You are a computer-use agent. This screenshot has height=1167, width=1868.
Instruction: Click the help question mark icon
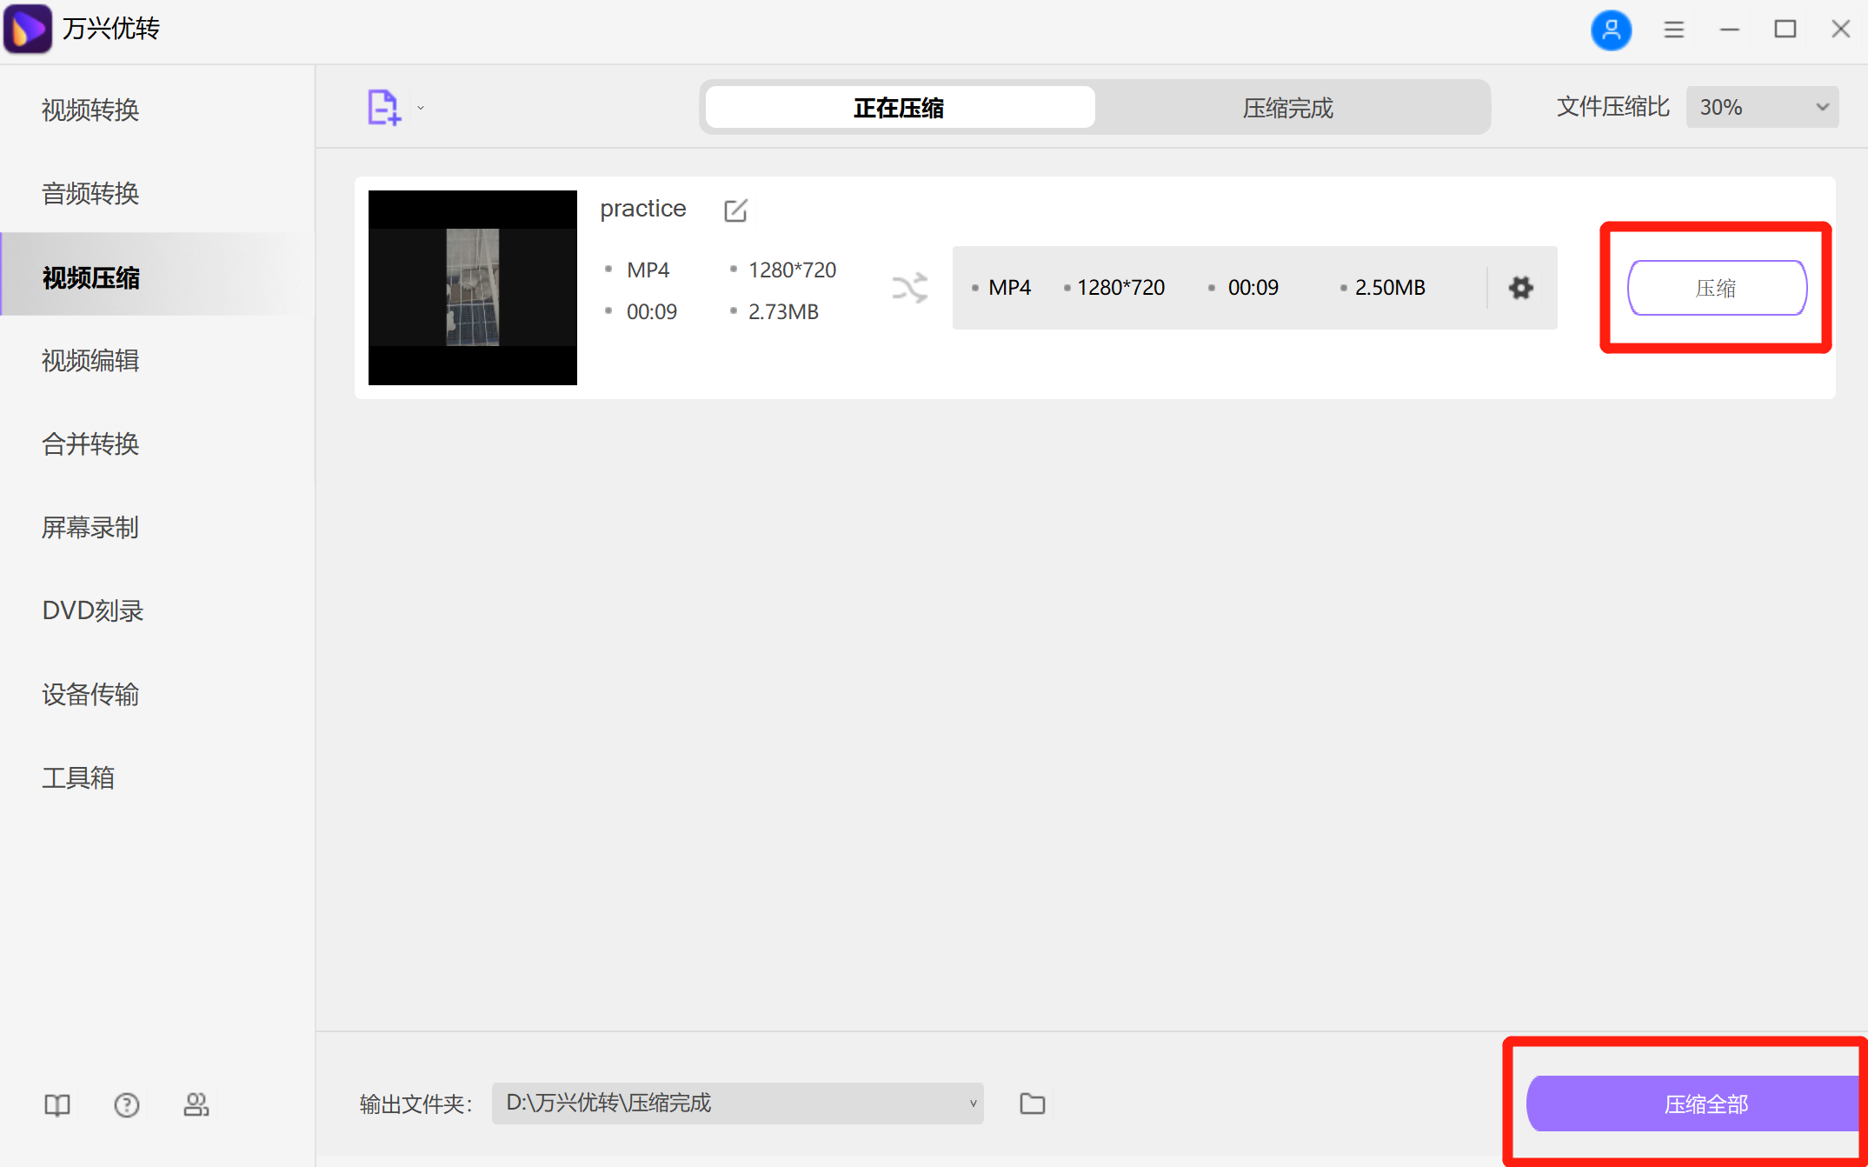(126, 1104)
